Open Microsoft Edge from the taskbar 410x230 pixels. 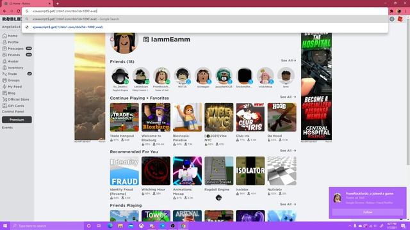pos(110,226)
